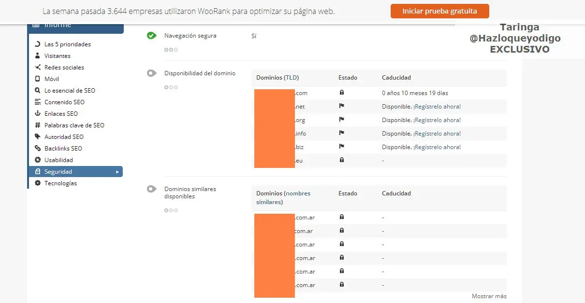Click green check next to Navegación segura

[152, 36]
